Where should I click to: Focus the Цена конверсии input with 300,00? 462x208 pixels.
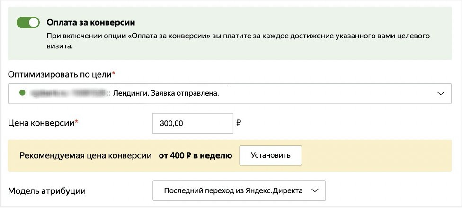coord(193,123)
